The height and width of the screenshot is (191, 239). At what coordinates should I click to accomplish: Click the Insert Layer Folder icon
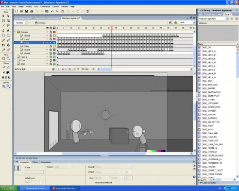click(x=23, y=69)
